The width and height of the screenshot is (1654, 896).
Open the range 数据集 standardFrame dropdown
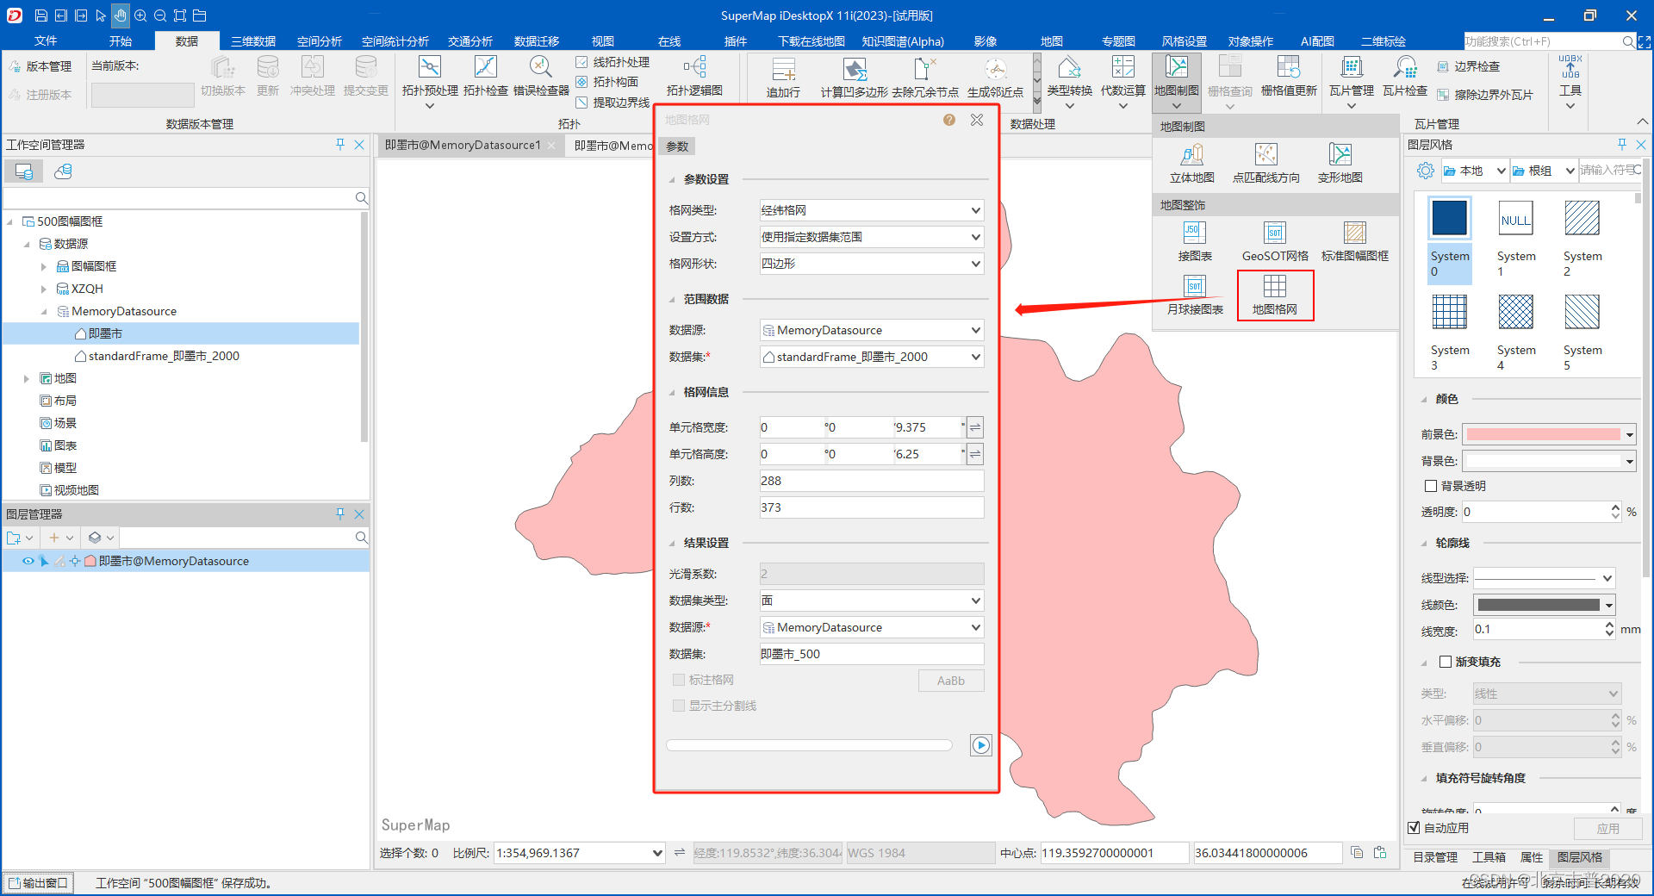(x=872, y=357)
